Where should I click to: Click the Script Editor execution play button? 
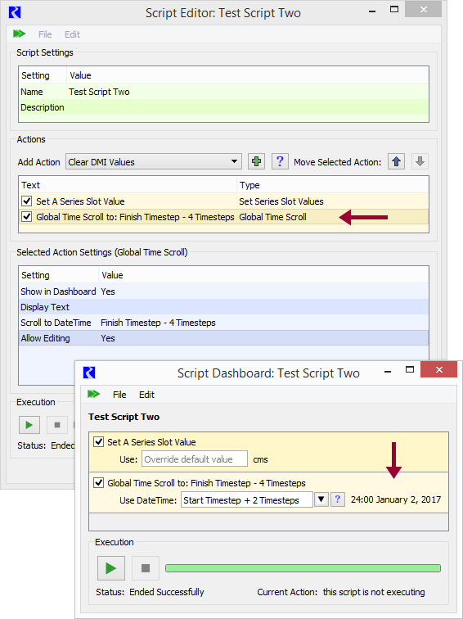(29, 425)
